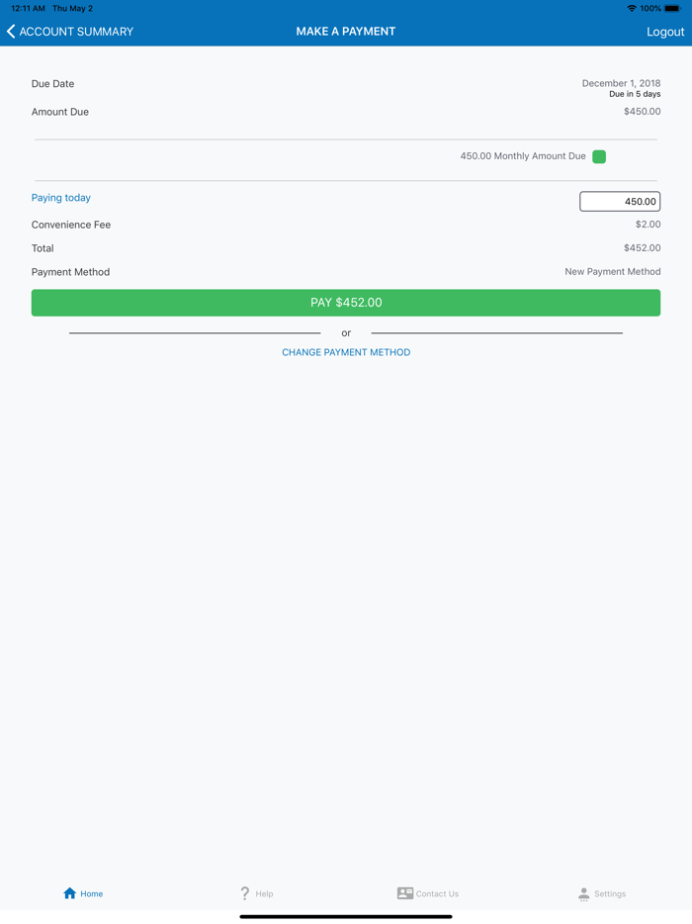The height and width of the screenshot is (924, 692).
Task: Select the 450.00 payment amount field
Action: (620, 201)
